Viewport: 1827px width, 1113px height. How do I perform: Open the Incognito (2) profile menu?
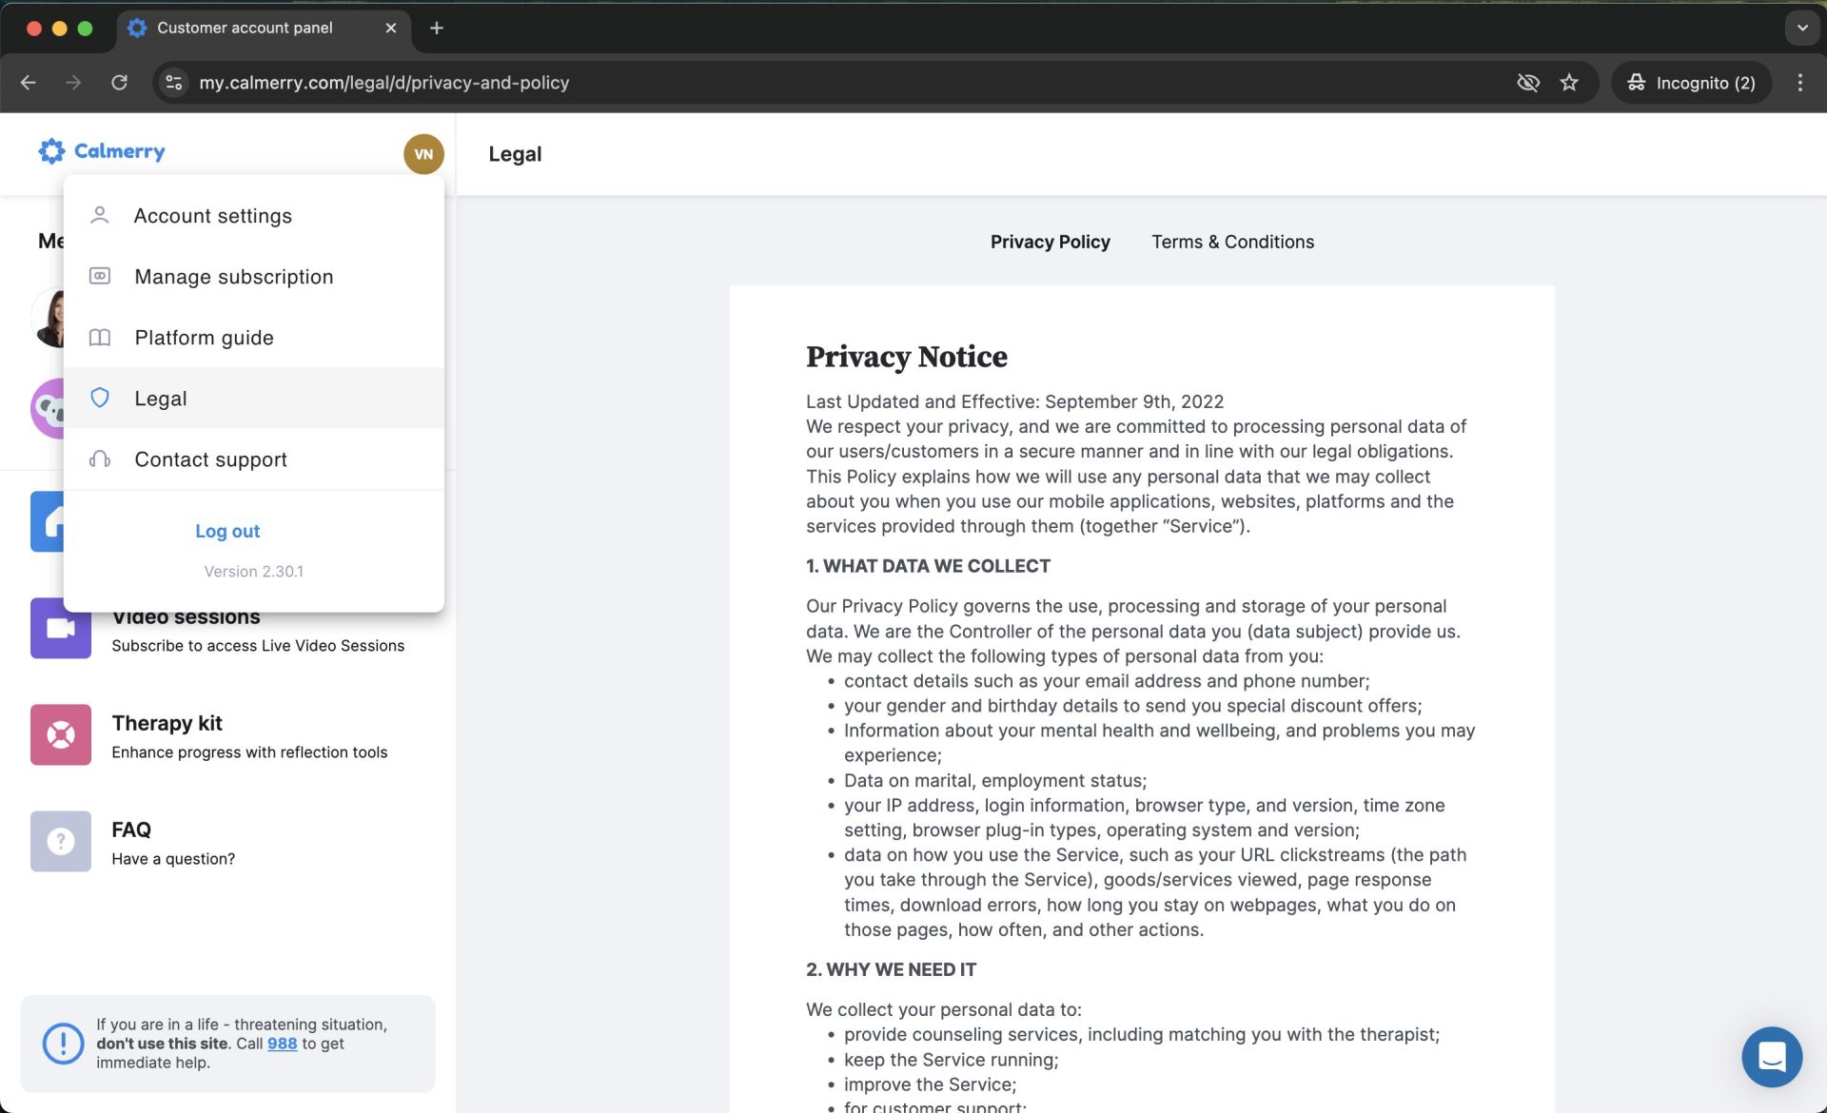click(1691, 83)
